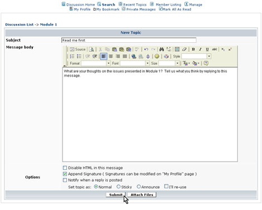Screen dimensions: 262x210
Task: Click the icon before Style label
Action: pyautogui.click(x=166, y=56)
